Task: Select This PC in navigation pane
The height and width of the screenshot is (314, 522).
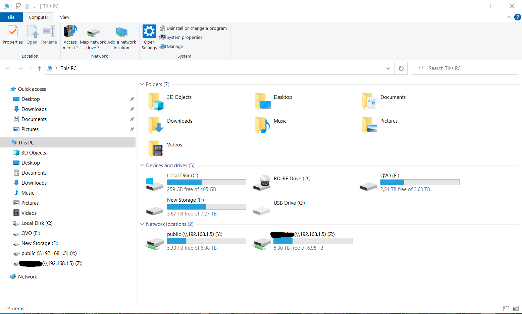Action: [68, 142]
